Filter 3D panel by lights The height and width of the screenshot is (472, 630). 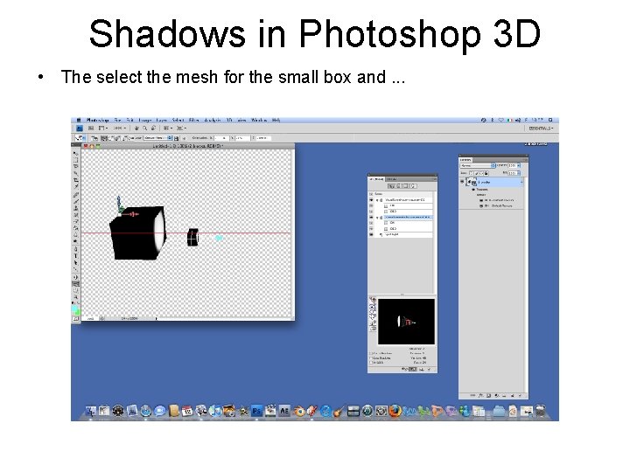(413, 186)
